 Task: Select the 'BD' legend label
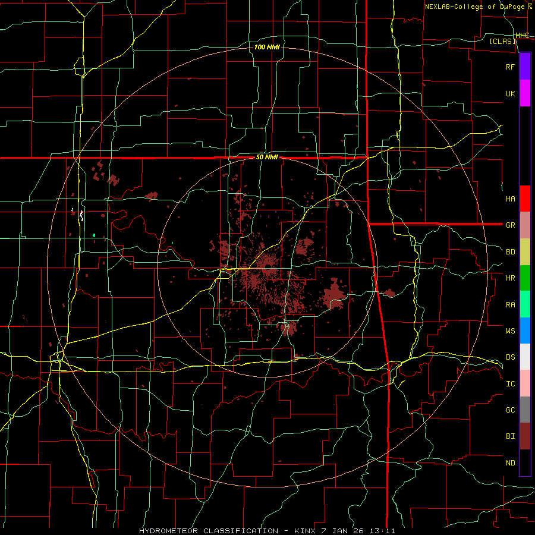pyautogui.click(x=510, y=252)
